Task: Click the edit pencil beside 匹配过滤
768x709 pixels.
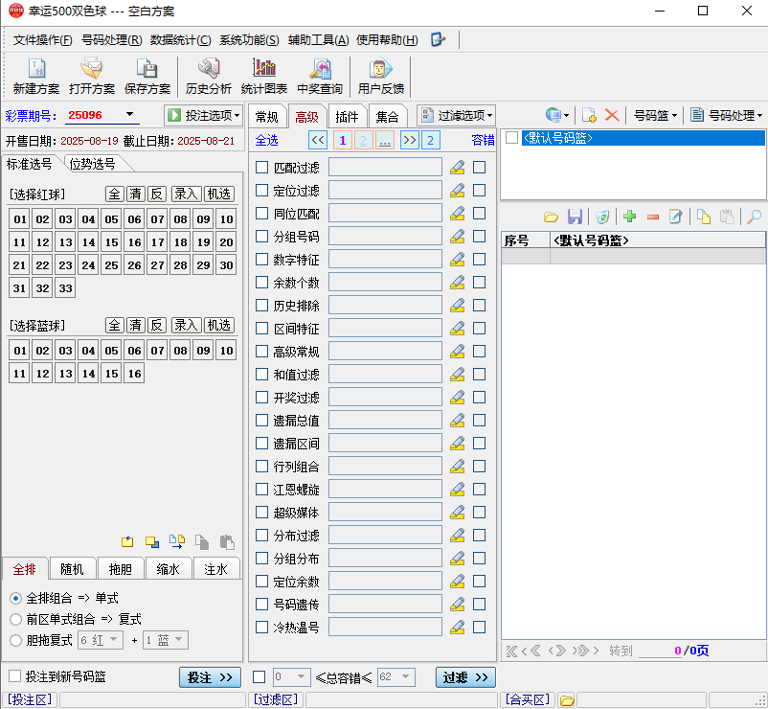Action: click(x=457, y=168)
